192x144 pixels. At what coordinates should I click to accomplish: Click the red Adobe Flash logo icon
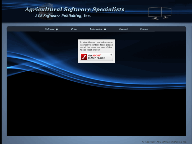[84, 57]
